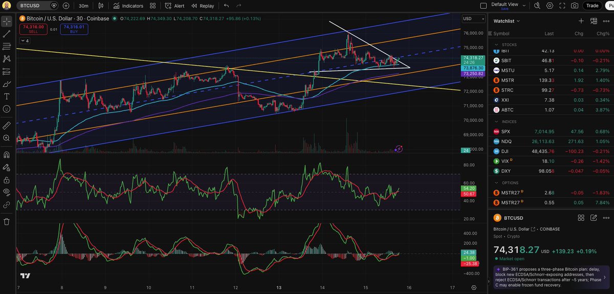
Task: Open the watchlist more options menu
Action: click(606, 21)
